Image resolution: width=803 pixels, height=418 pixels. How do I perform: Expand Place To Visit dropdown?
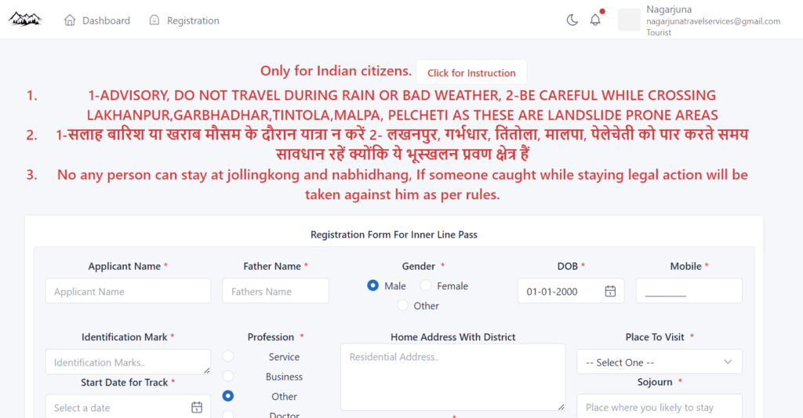coord(659,362)
